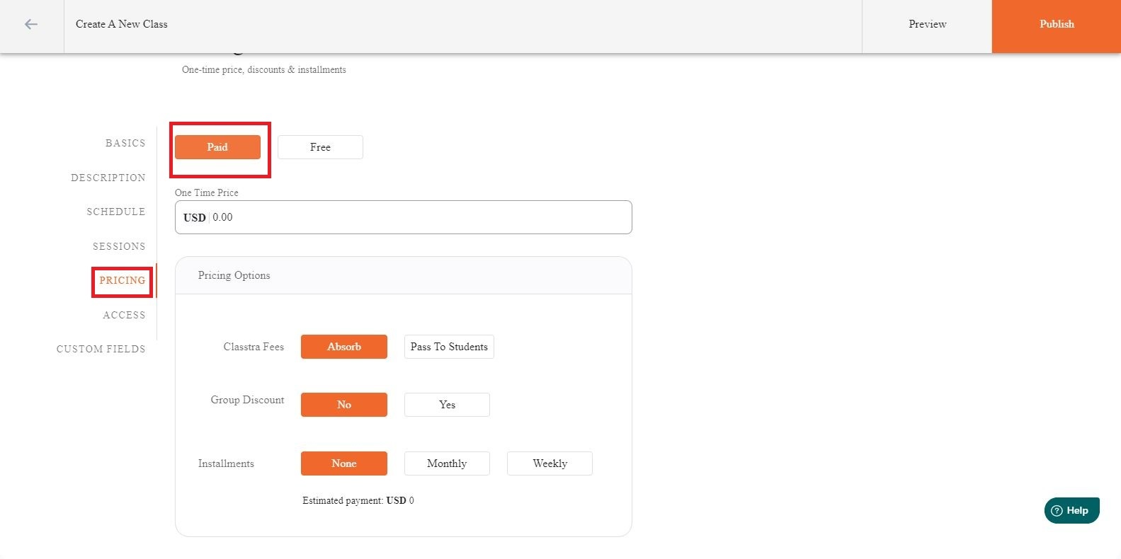Screen dimensions: 1121x559
Task: Click the Installments label
Action: [x=226, y=463]
